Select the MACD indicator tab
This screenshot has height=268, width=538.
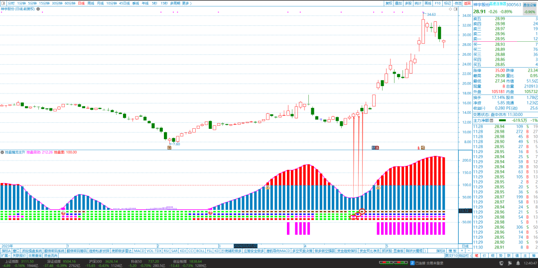click(139, 251)
